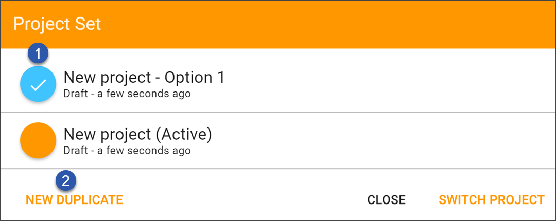Dismiss the dialog using CLOSE

386,200
